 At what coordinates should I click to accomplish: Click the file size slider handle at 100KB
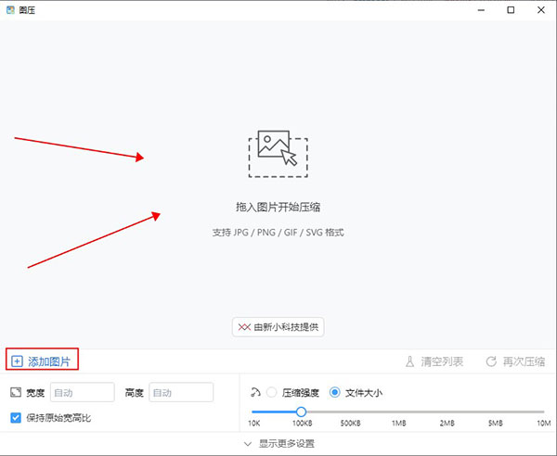coord(301,411)
